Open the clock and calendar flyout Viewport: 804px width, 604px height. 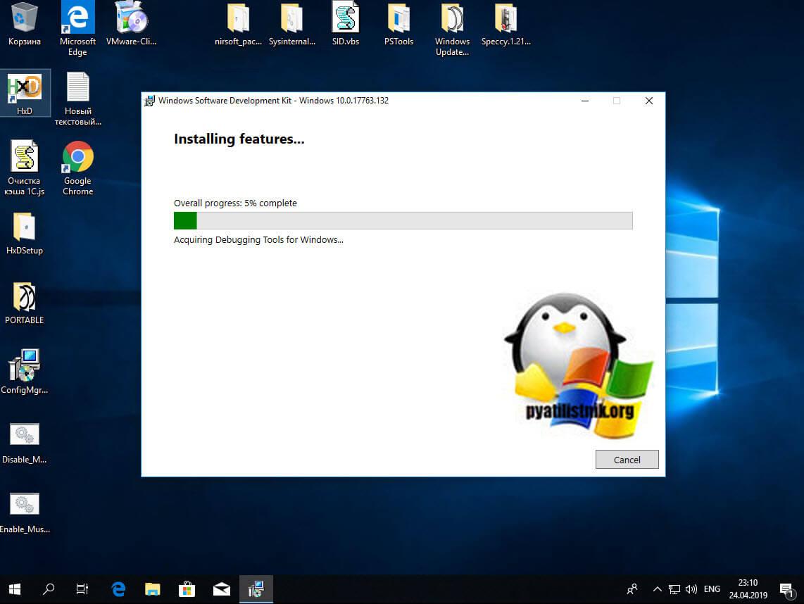pyautogui.click(x=748, y=590)
